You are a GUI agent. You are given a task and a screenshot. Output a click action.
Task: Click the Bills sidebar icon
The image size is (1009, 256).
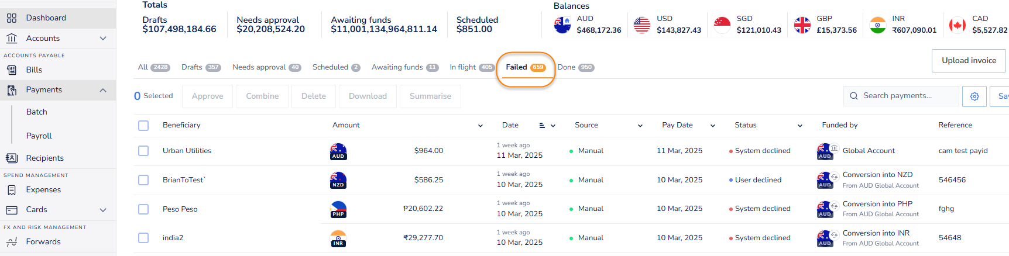pos(12,70)
